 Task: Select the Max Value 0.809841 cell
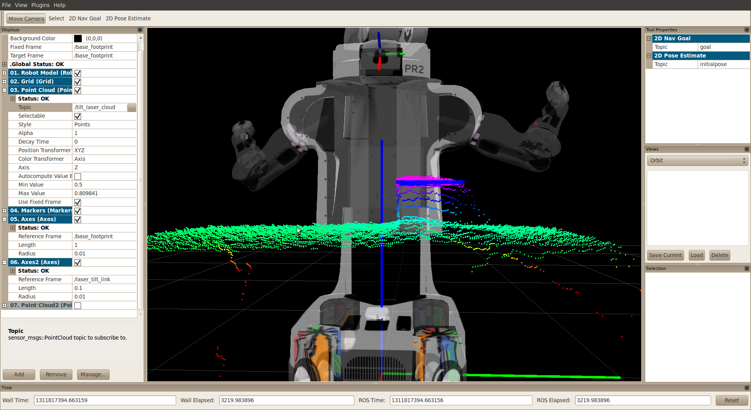(x=105, y=193)
